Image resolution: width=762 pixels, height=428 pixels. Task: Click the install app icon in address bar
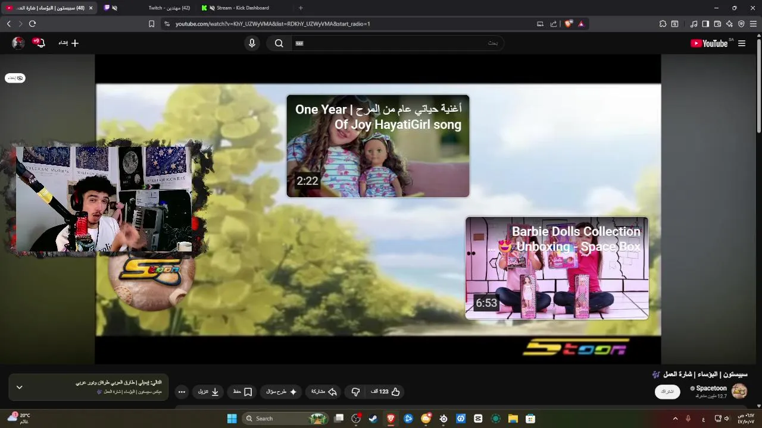point(540,24)
